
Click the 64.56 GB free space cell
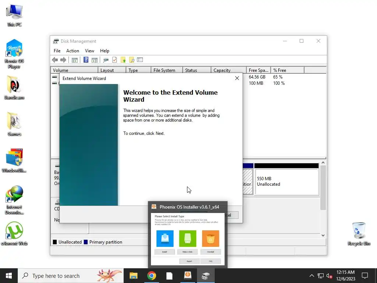pos(257,77)
